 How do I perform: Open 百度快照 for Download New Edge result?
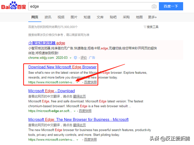pos(90,82)
